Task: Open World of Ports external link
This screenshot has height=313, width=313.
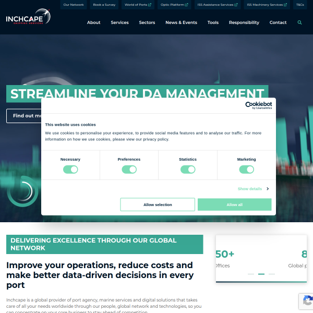Action: 138,5
